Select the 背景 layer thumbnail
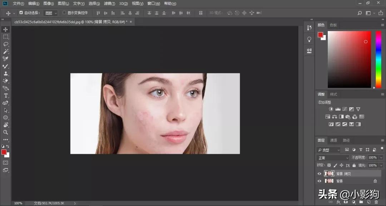Viewport: 386px width, 206px height. click(329, 181)
